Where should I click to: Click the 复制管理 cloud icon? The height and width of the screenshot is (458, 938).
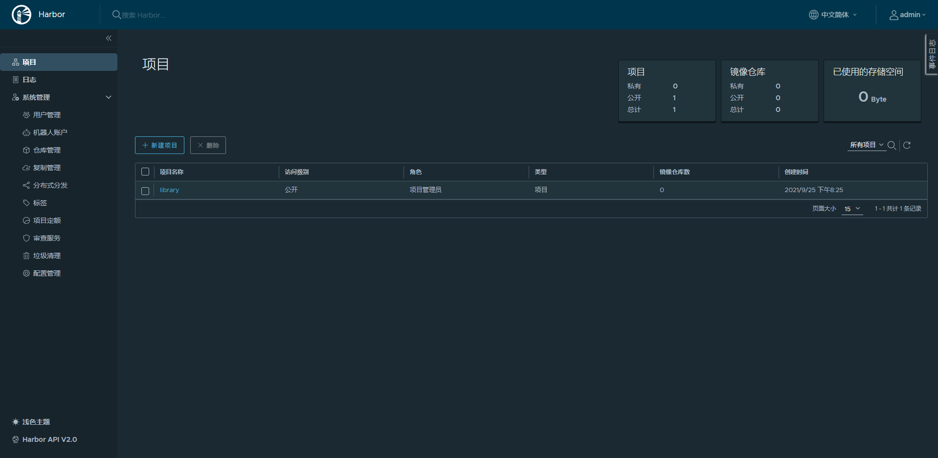click(x=26, y=168)
